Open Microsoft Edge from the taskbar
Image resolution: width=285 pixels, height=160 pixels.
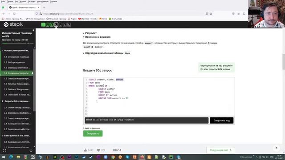point(11,157)
